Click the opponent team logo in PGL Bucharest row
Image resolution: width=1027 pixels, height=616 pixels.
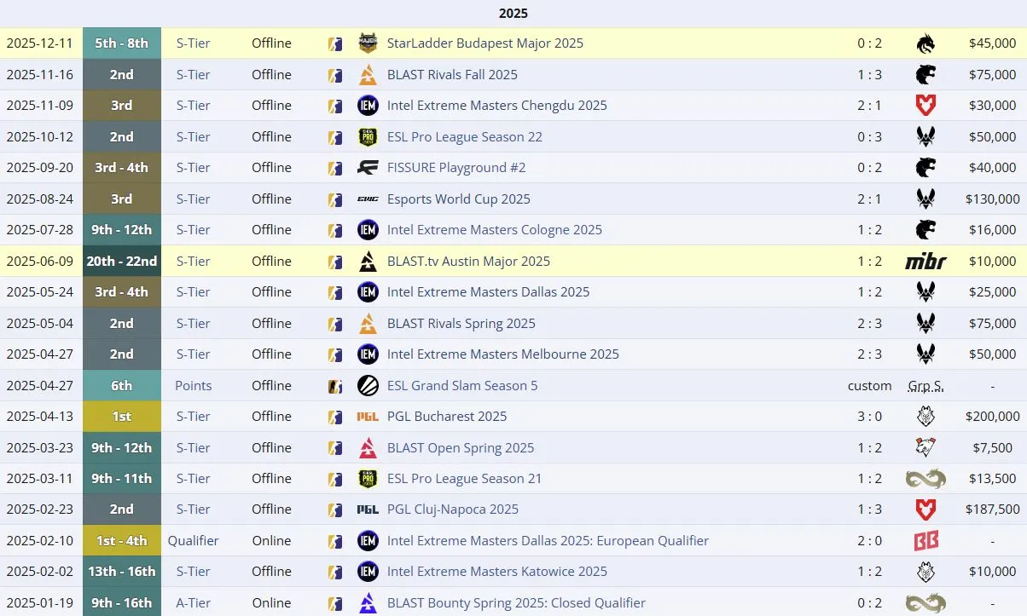pos(925,417)
